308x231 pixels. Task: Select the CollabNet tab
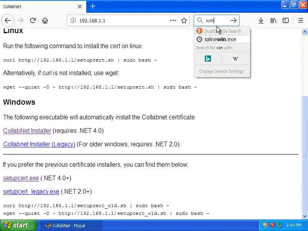tap(43, 7)
